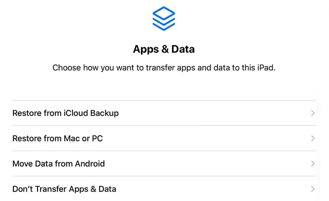Click the Apps & Data heading
The width and height of the screenshot is (329, 201).
pyautogui.click(x=164, y=49)
